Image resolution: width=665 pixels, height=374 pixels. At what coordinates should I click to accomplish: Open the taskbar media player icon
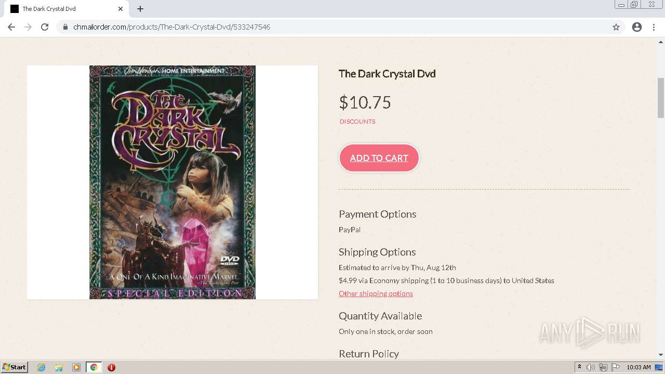coord(76,367)
